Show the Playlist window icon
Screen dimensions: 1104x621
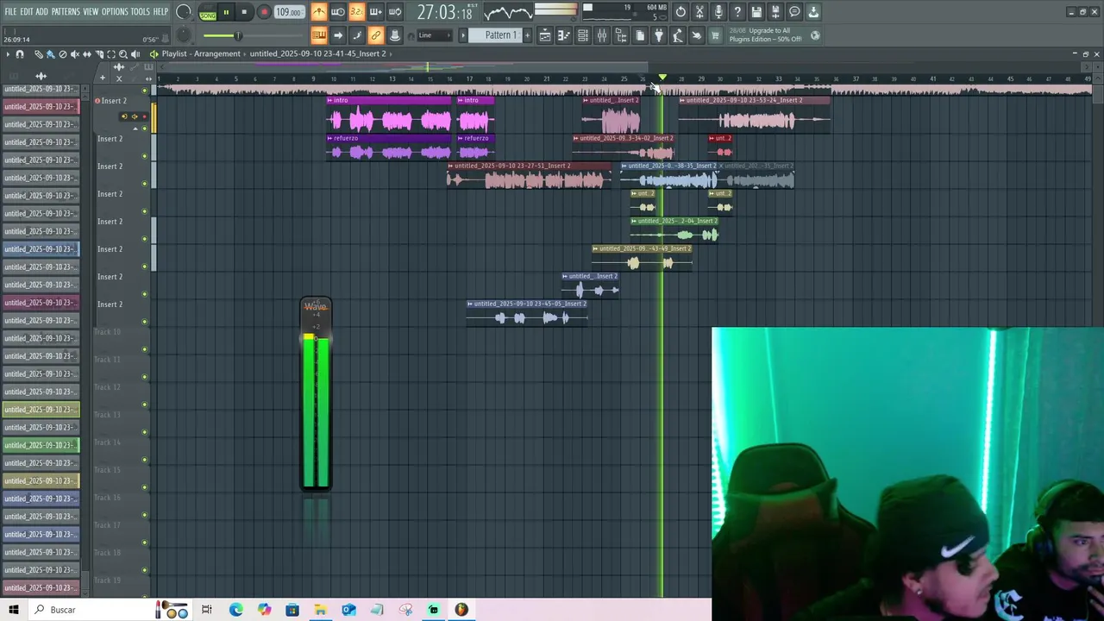[545, 35]
